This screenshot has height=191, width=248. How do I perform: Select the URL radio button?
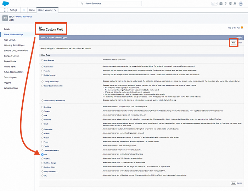click(x=43, y=175)
